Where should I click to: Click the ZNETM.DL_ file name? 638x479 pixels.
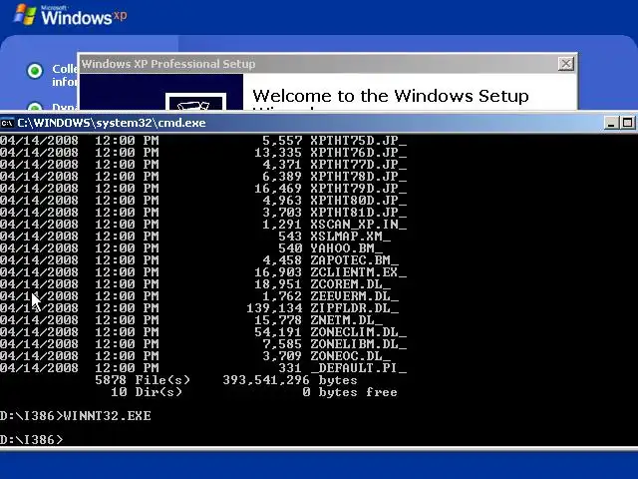(346, 320)
